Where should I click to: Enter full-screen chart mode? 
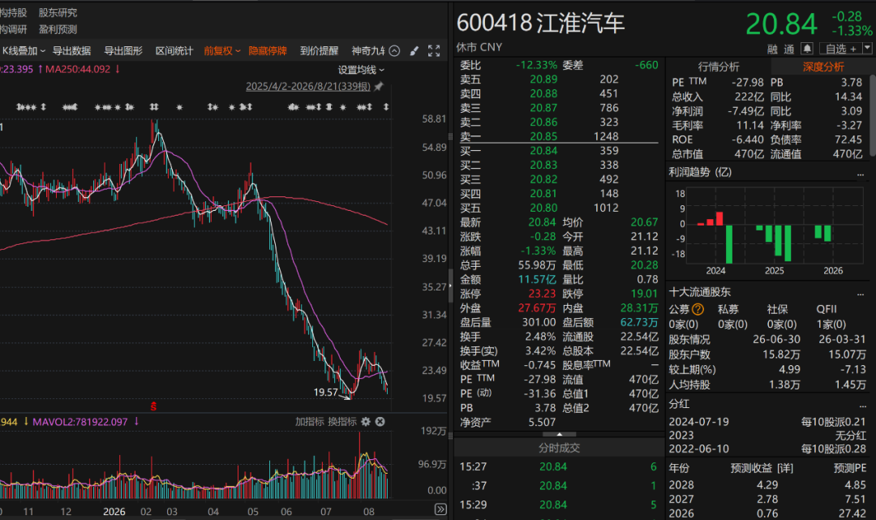(434, 51)
